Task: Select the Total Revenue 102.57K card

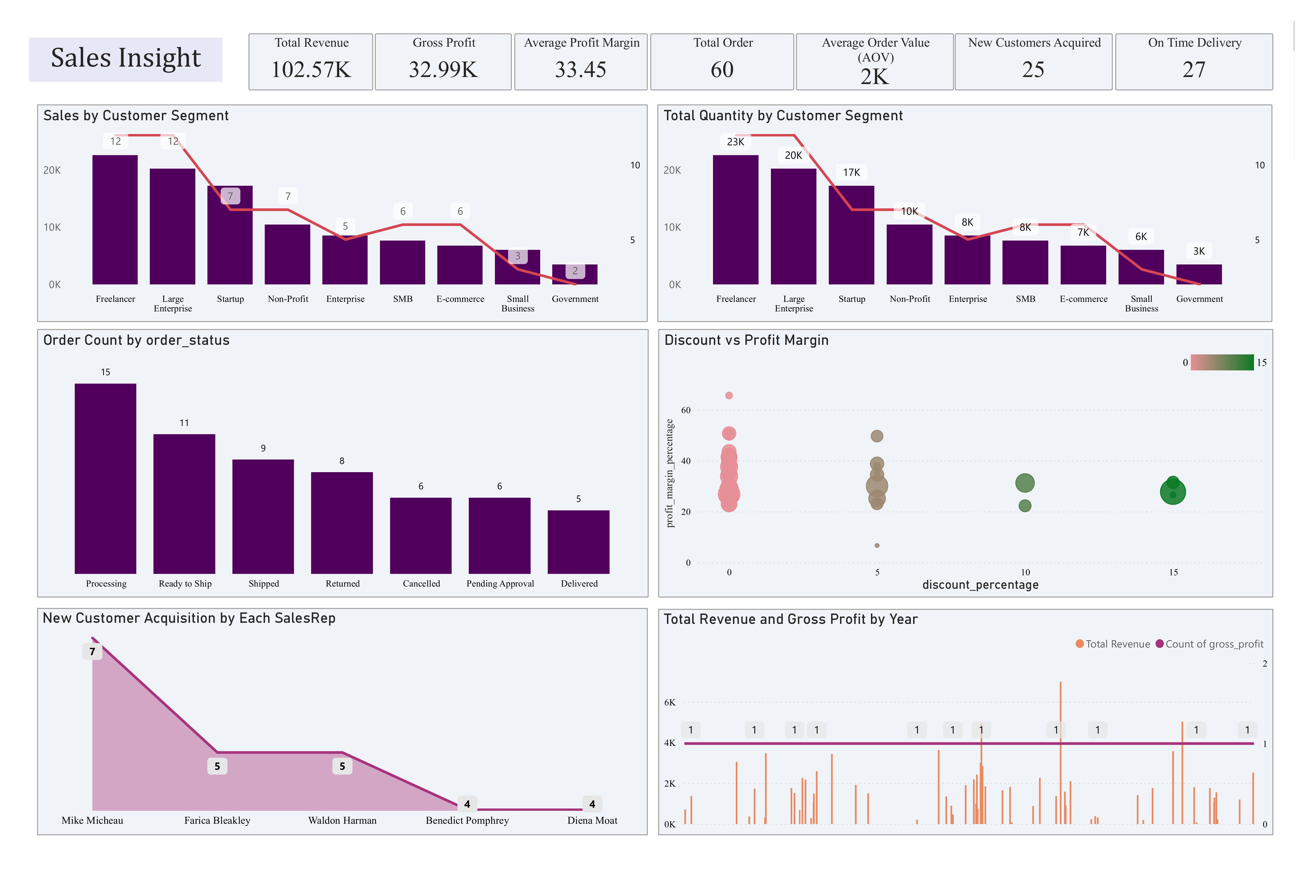Action: 311,62
